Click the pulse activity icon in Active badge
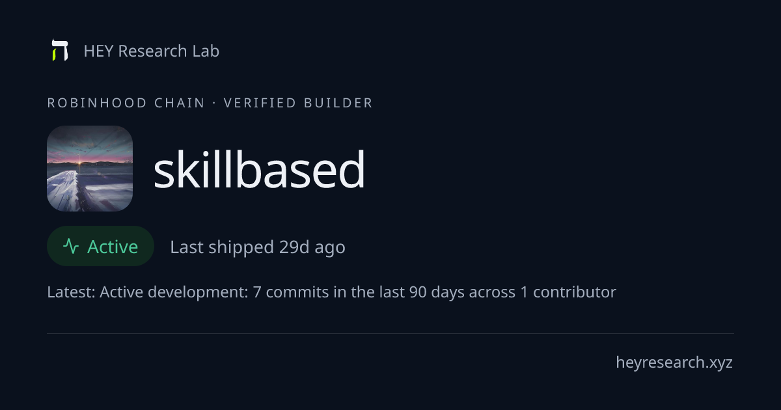Viewport: 781px width, 410px height. point(71,247)
